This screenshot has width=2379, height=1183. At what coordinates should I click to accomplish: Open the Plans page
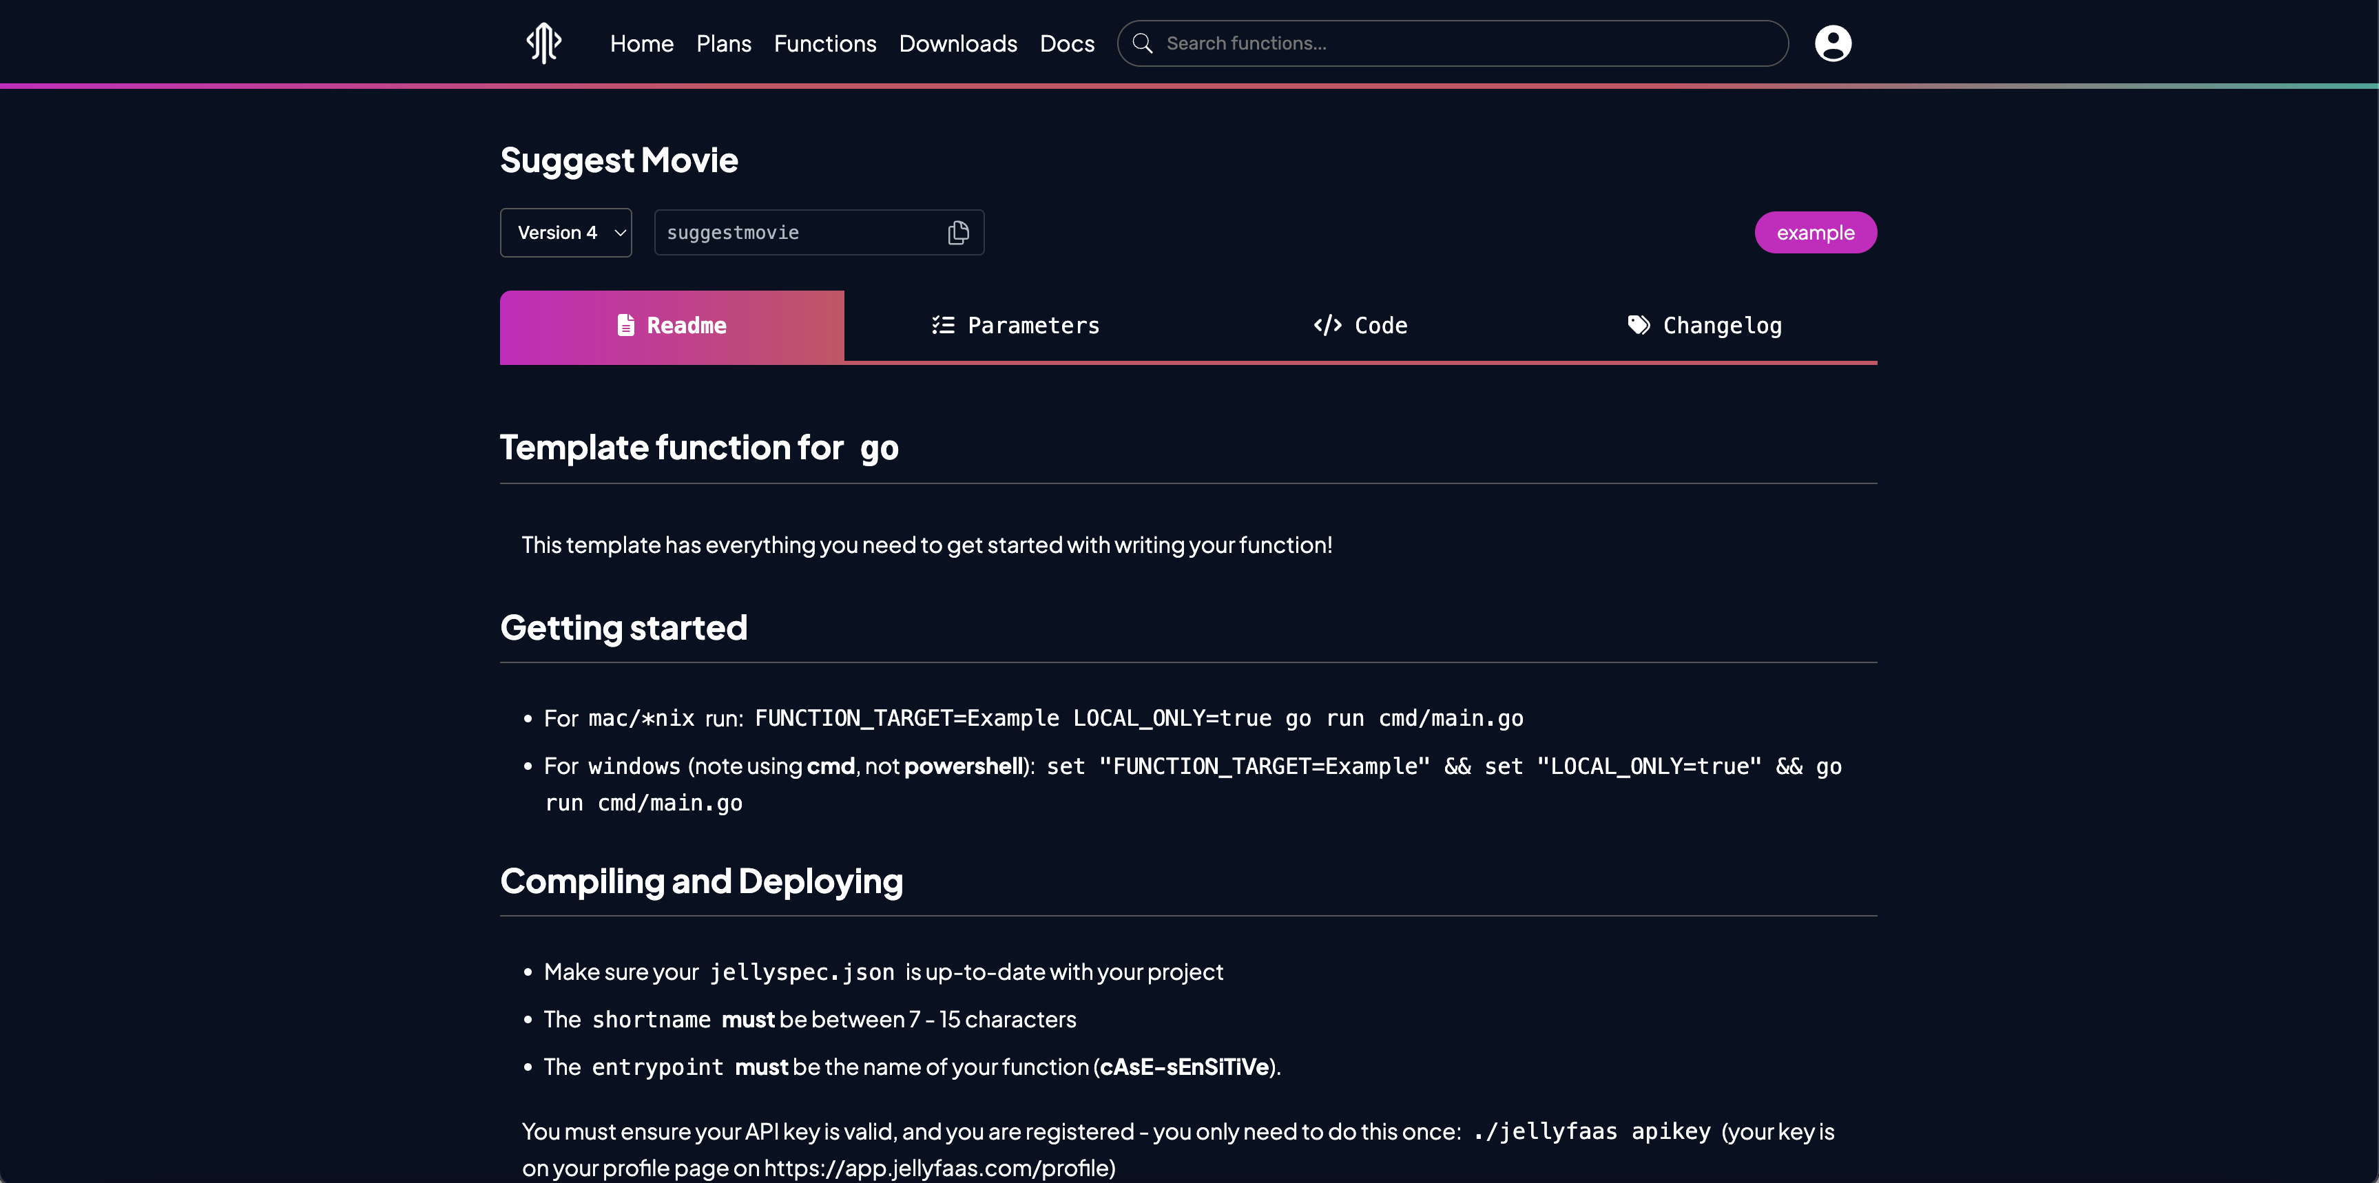coord(723,43)
